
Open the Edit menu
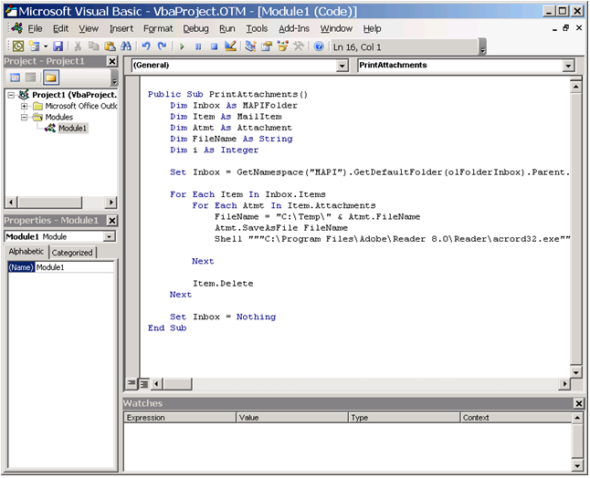60,28
